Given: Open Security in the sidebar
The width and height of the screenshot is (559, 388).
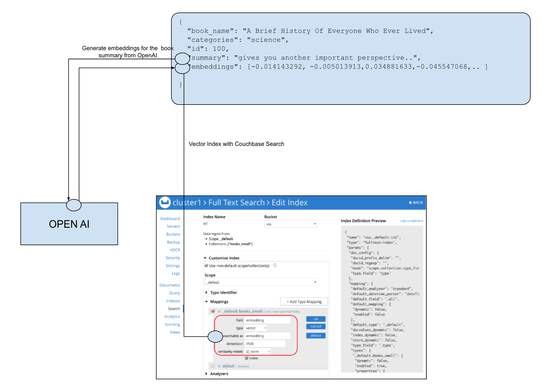Looking at the screenshot, I should (x=173, y=258).
